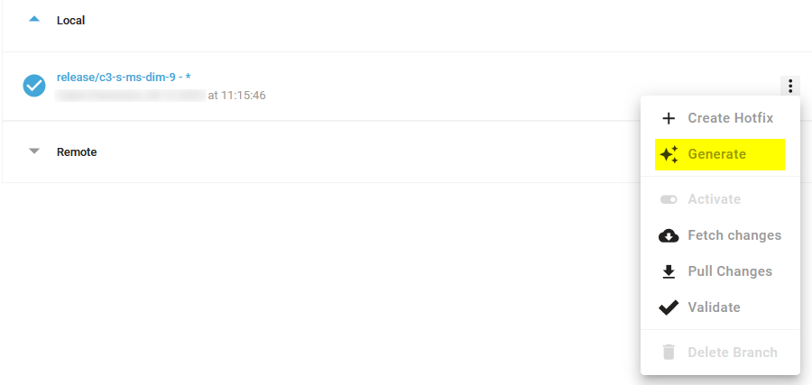Image resolution: width=812 pixels, height=385 pixels.
Task: Toggle the Activate switch icon
Action: (x=669, y=200)
